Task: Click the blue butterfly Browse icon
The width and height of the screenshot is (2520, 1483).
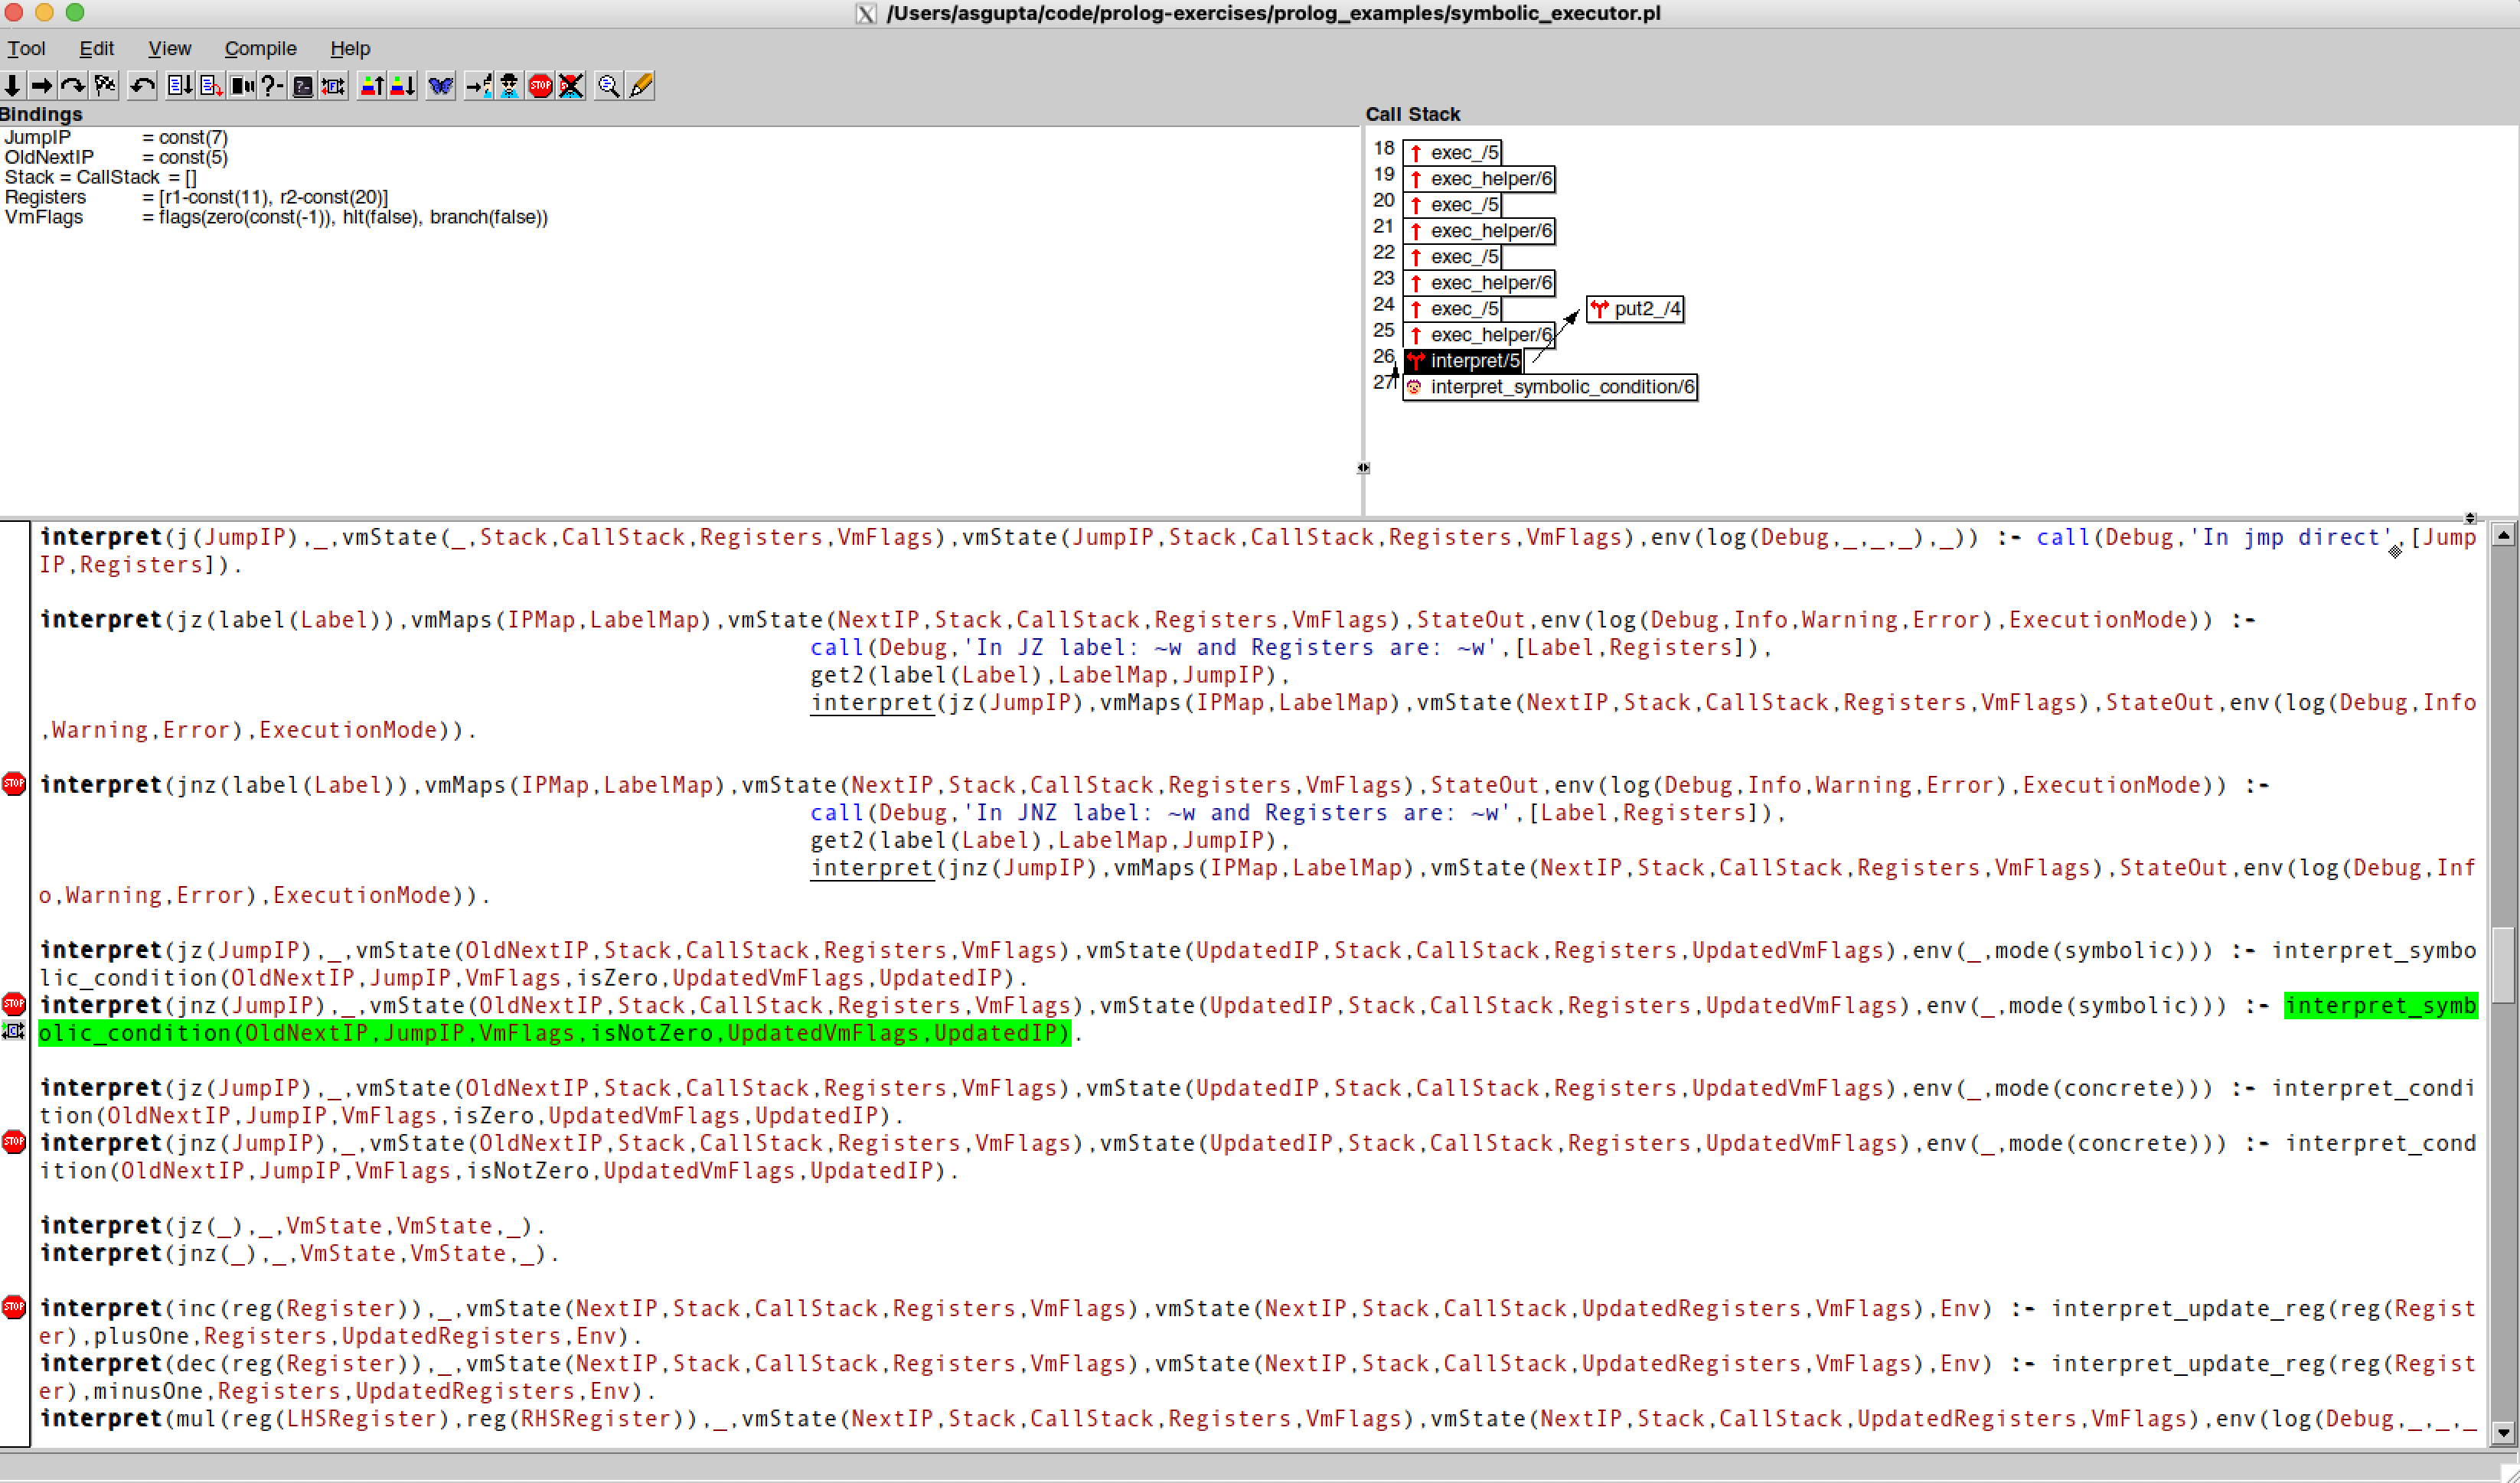Action: [x=440, y=86]
